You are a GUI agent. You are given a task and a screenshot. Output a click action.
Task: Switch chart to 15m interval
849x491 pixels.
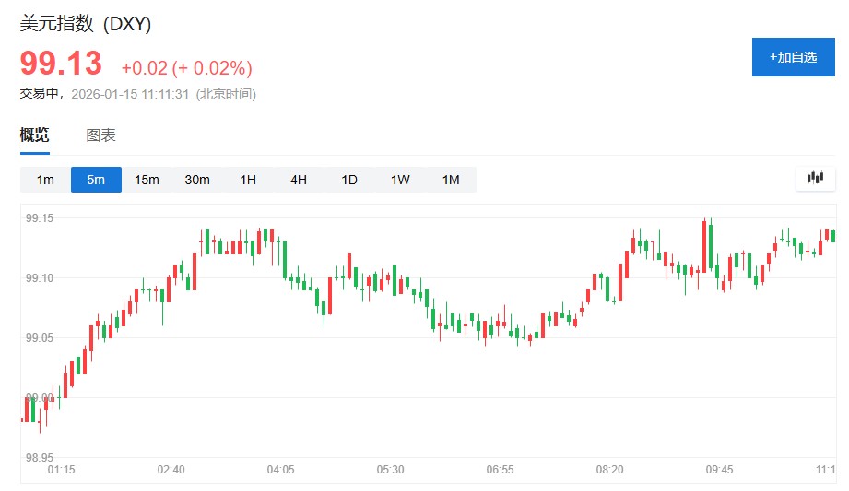pos(147,180)
